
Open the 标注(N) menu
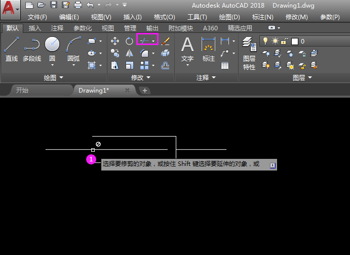262,17
